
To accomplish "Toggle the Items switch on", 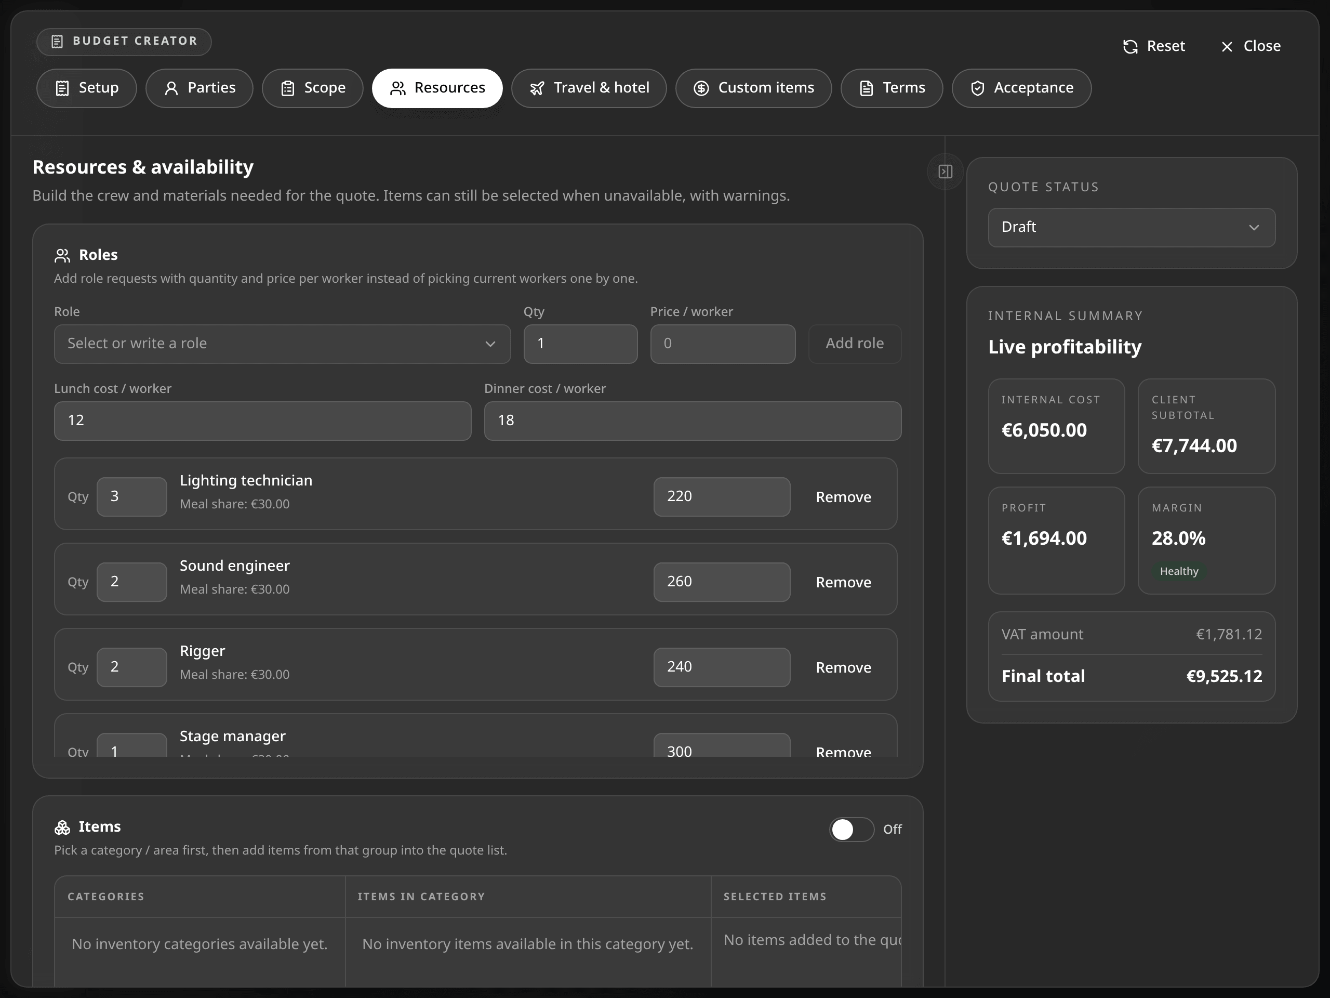I will click(852, 830).
